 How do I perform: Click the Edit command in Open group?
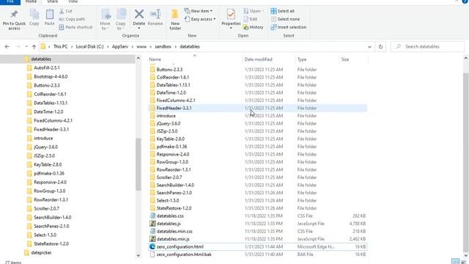tap(251, 19)
